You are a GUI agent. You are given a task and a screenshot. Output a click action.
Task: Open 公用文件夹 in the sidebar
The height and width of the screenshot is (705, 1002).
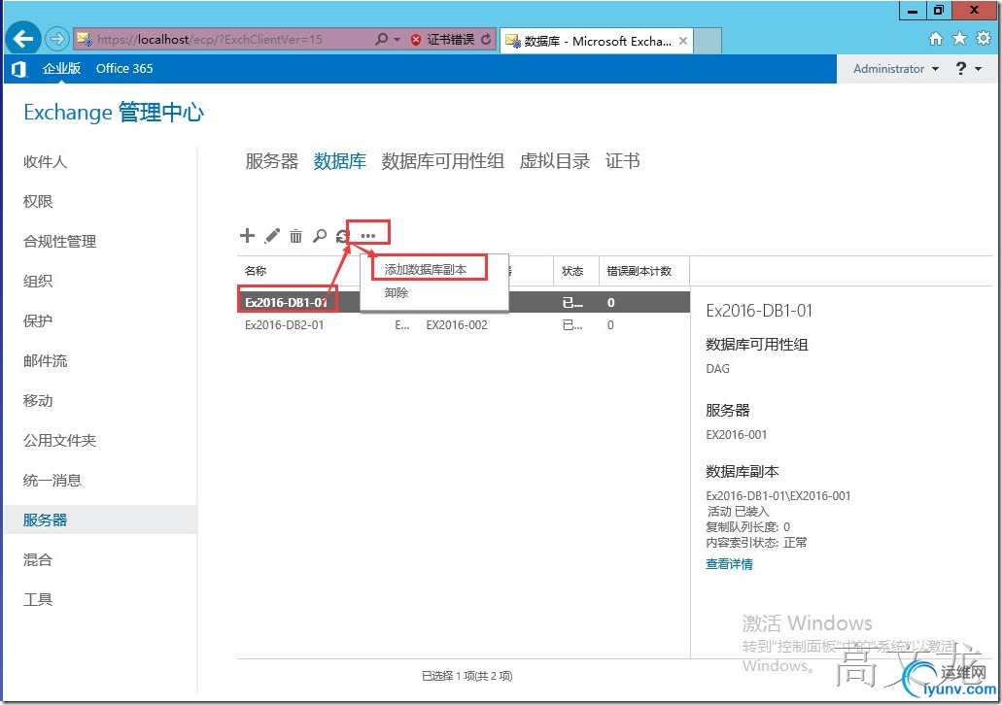59,440
